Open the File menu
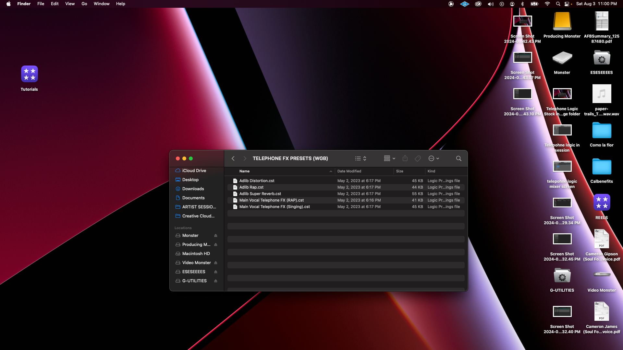The width and height of the screenshot is (623, 350). click(x=41, y=4)
